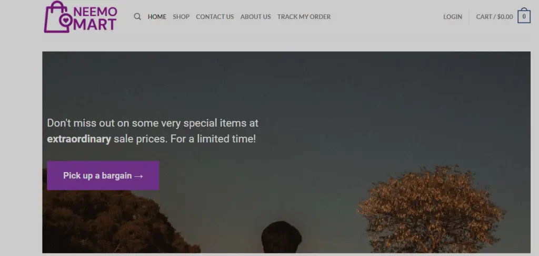
Task: Click the Pick up a bargain button
Action: pyautogui.click(x=103, y=175)
